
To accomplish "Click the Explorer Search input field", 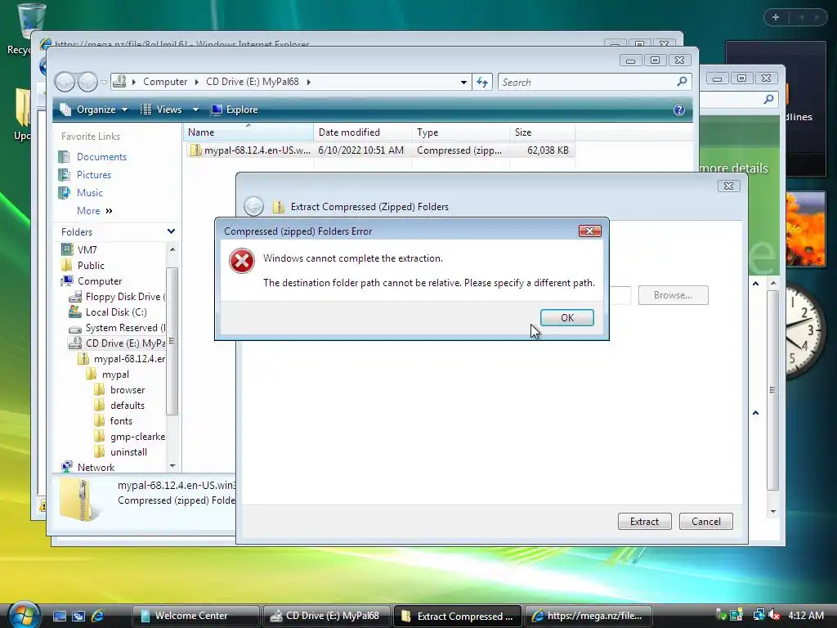I will click(587, 83).
